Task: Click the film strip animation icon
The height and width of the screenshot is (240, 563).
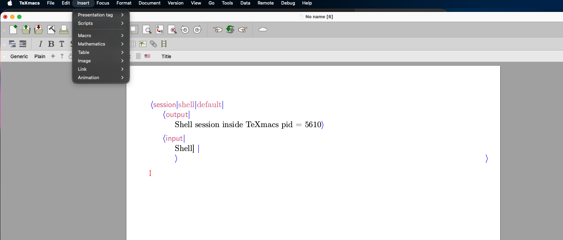Action: (x=164, y=44)
